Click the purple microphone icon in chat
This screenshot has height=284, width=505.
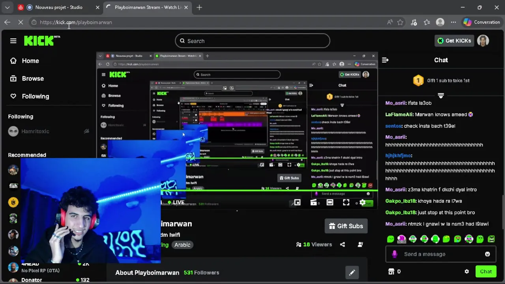(x=394, y=254)
